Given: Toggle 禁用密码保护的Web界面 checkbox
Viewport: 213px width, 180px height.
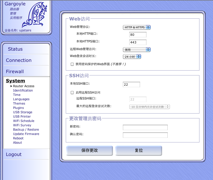Looking at the screenshot, I should pyautogui.click(x=72, y=64).
